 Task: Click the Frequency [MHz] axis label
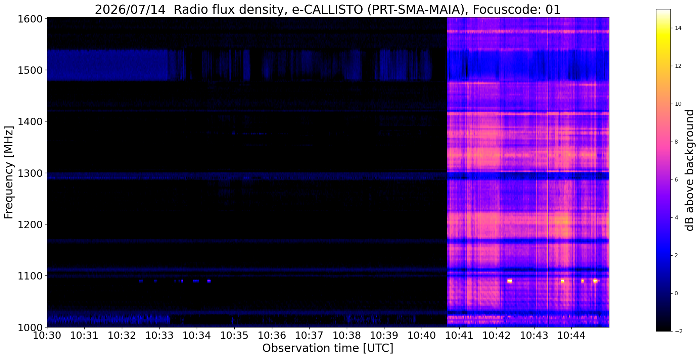point(9,172)
